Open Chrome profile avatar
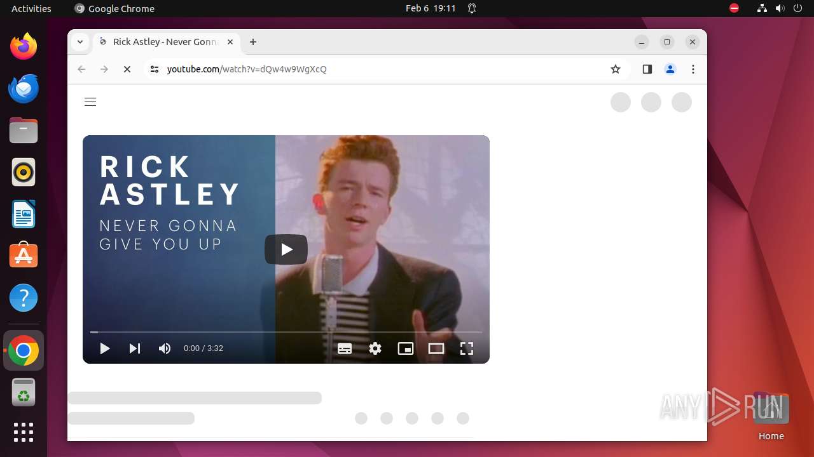 tap(670, 69)
